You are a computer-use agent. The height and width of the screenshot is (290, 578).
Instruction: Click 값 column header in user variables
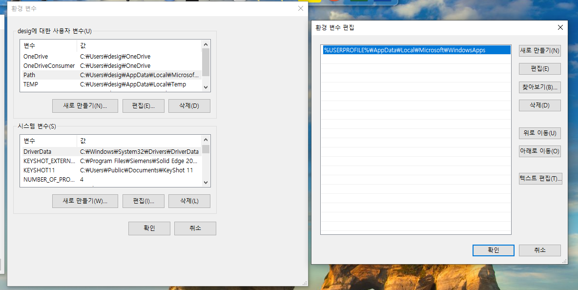point(139,46)
